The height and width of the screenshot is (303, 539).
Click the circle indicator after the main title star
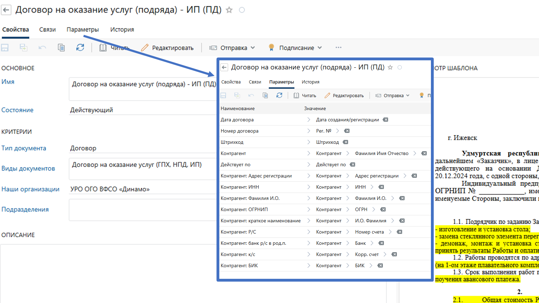(242, 10)
